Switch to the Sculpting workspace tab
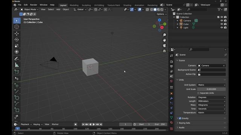The width and height of the screenshot is (241, 135). coord(86,5)
